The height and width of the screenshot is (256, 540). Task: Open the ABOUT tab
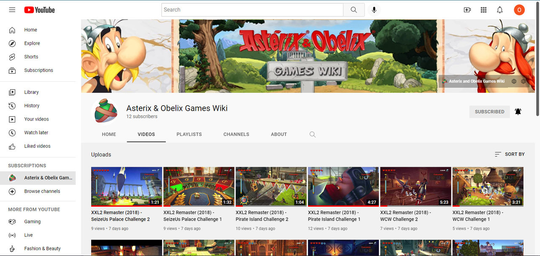pyautogui.click(x=279, y=134)
